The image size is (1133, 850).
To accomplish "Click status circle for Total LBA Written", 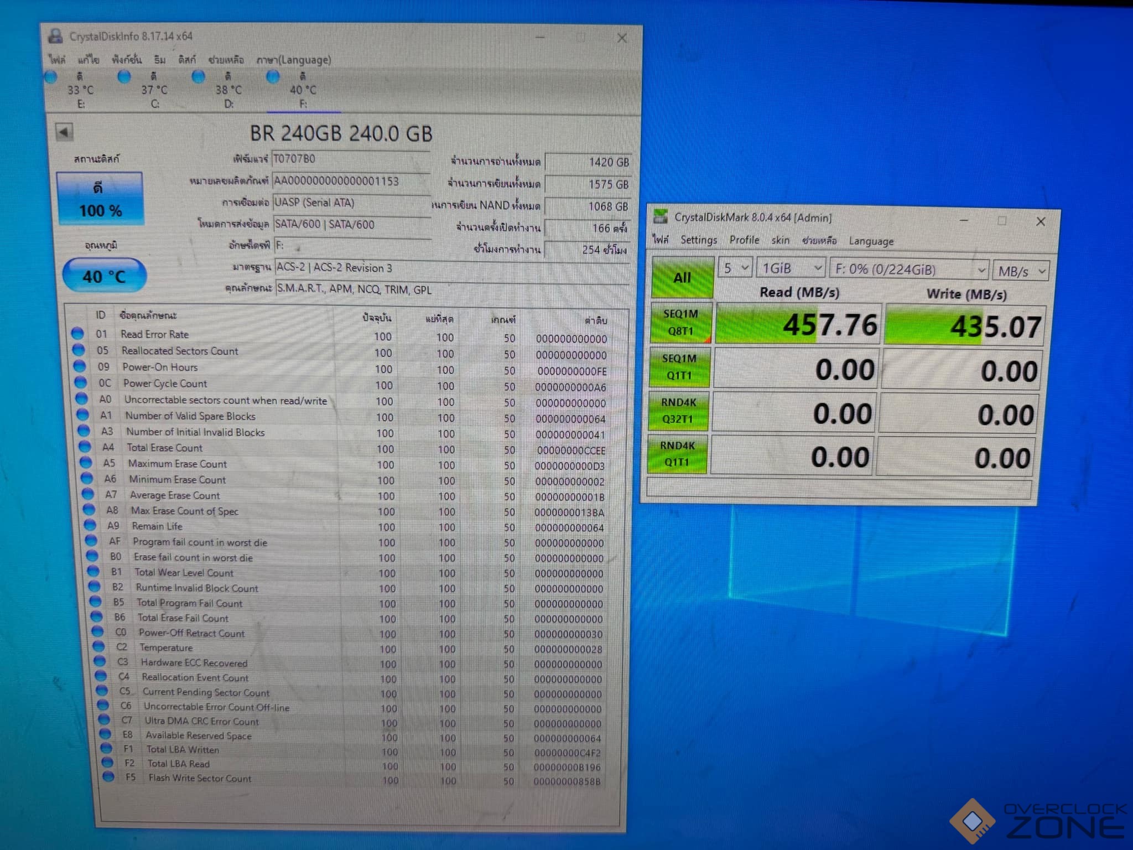I will 107,749.
